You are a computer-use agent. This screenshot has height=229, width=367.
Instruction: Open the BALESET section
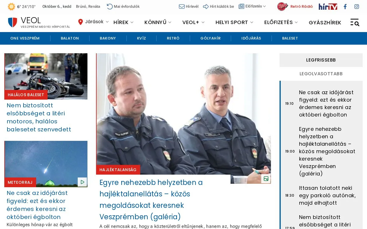tap(290, 38)
